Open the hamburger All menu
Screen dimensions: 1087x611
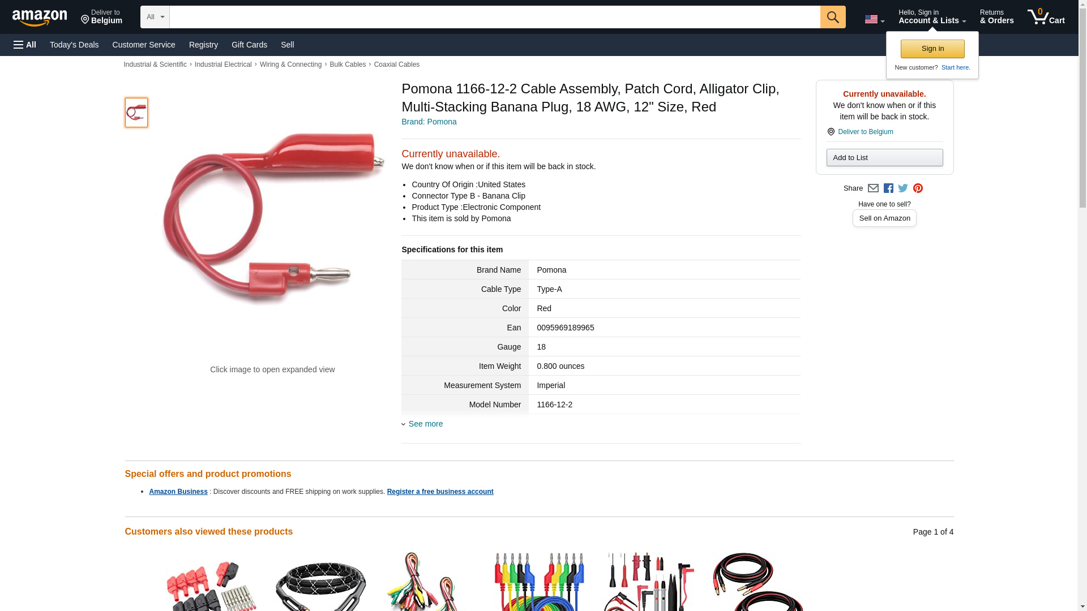pyautogui.click(x=25, y=45)
